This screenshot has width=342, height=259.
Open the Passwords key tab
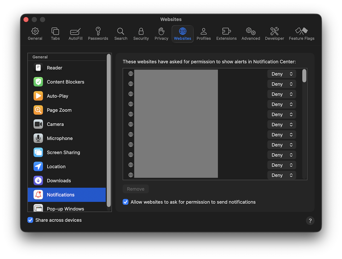coord(98,34)
